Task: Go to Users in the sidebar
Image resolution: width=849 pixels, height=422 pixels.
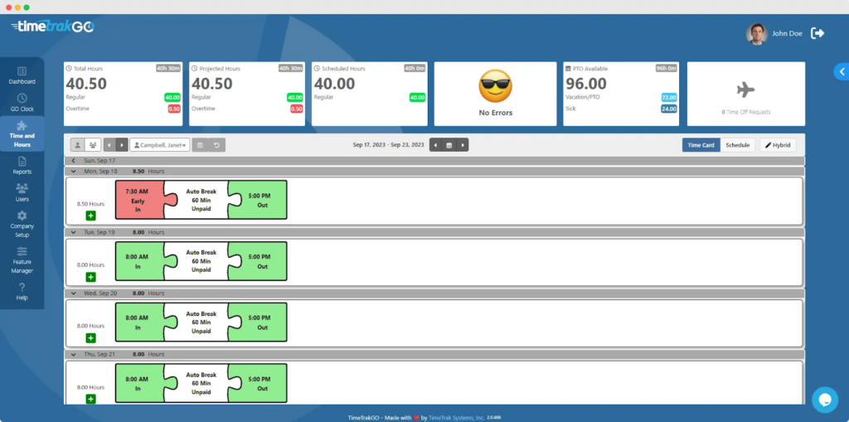Action: (x=22, y=192)
